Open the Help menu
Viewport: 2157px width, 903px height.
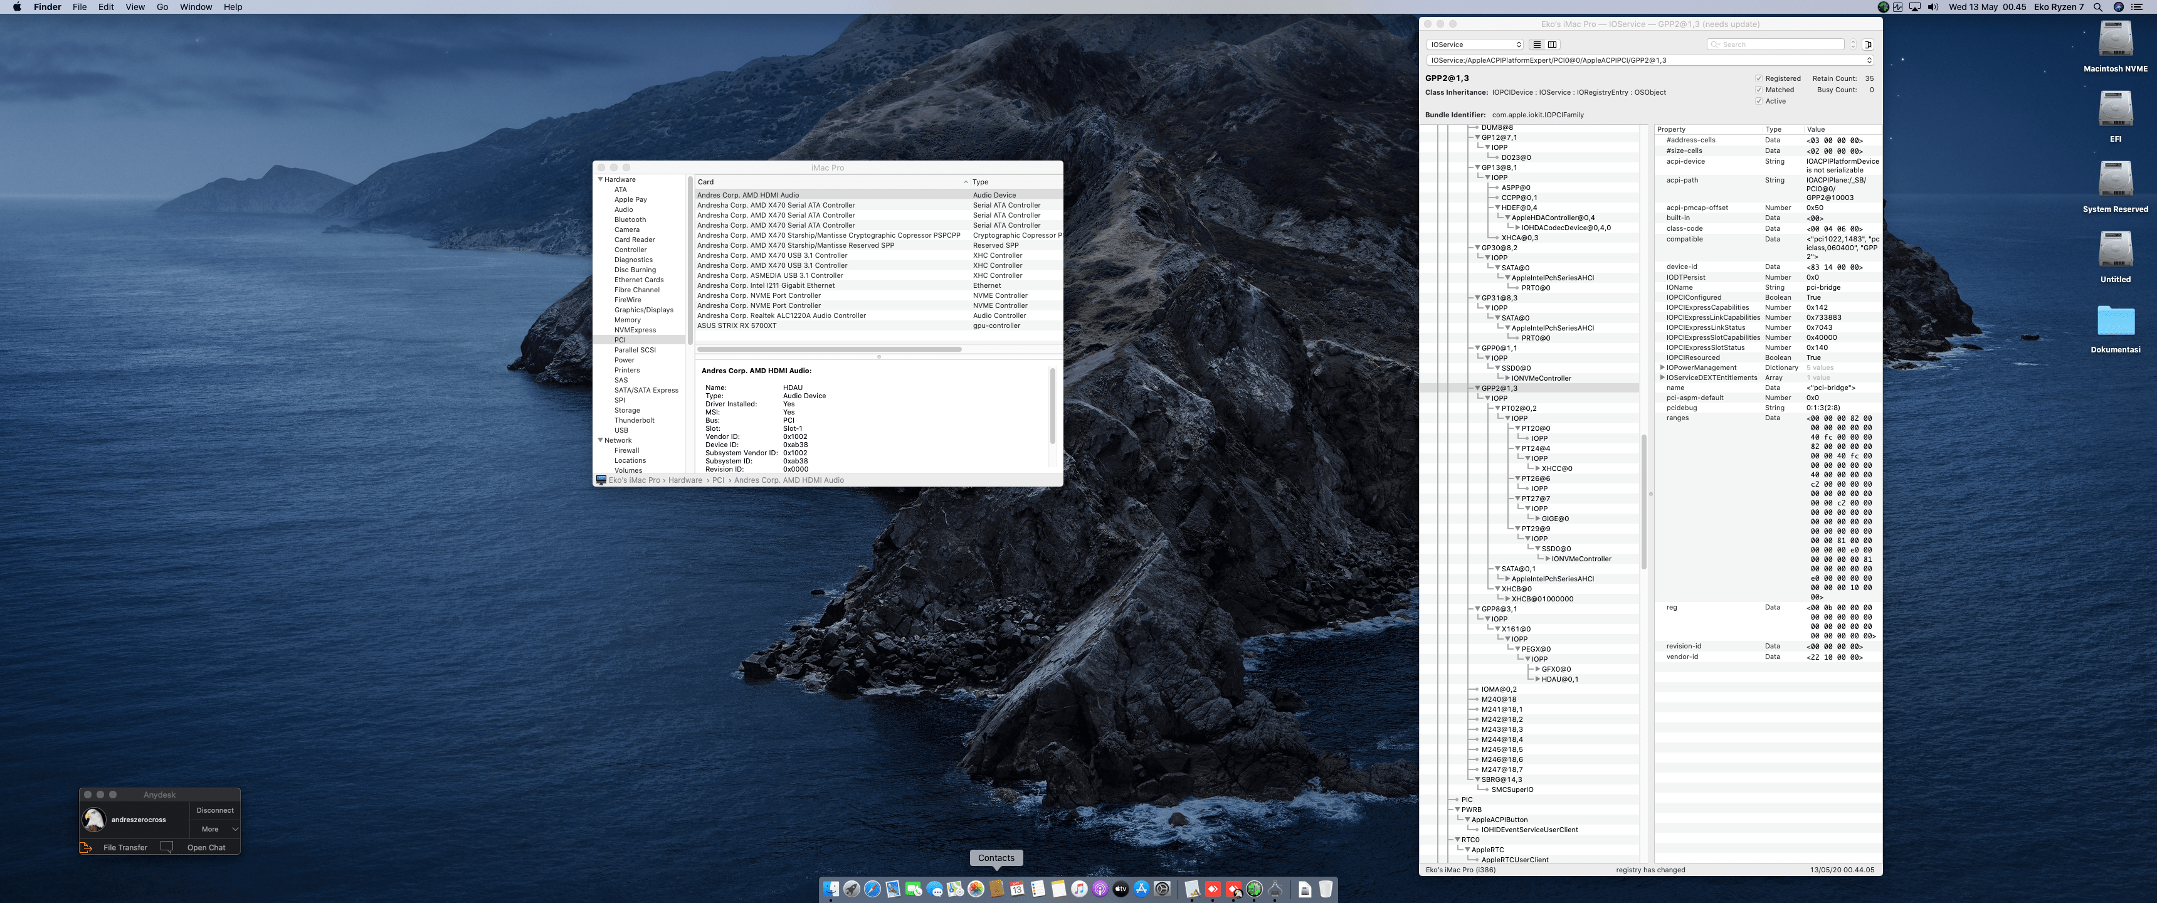[233, 7]
